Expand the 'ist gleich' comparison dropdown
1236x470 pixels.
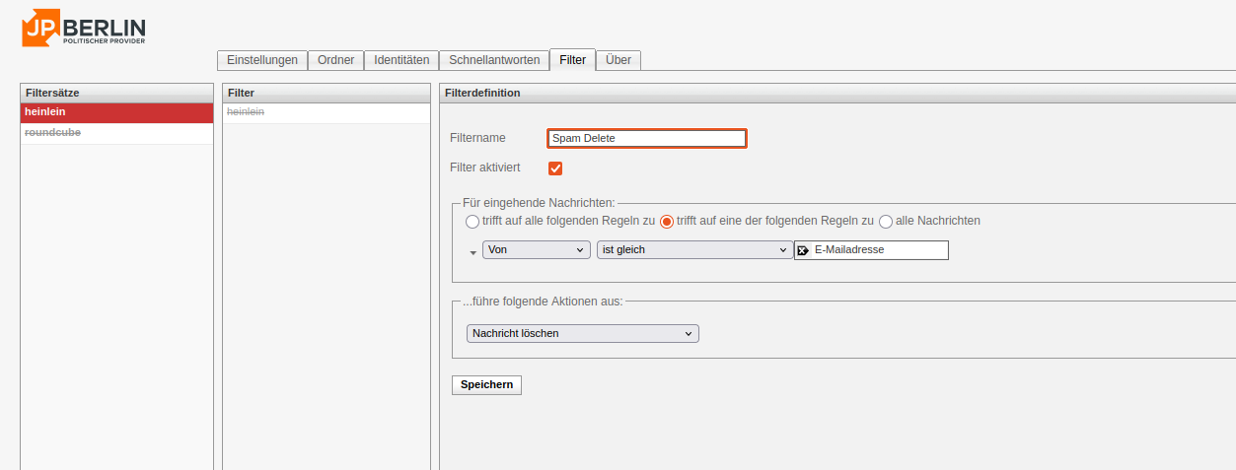coord(693,250)
